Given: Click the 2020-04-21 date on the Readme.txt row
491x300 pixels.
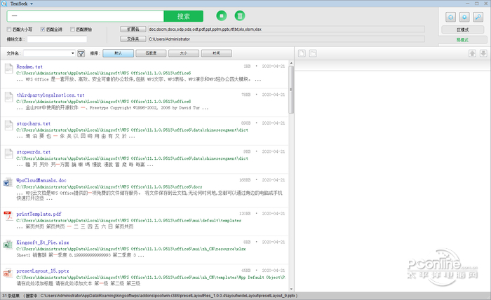Looking at the screenshot, I should (x=274, y=67).
